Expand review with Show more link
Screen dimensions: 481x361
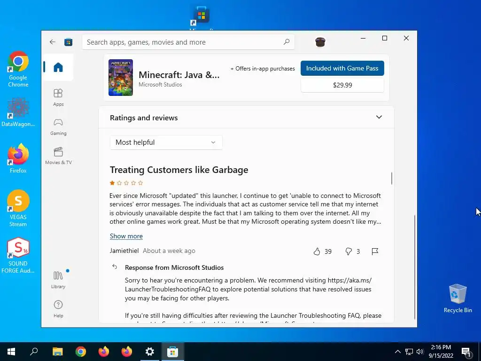126,236
